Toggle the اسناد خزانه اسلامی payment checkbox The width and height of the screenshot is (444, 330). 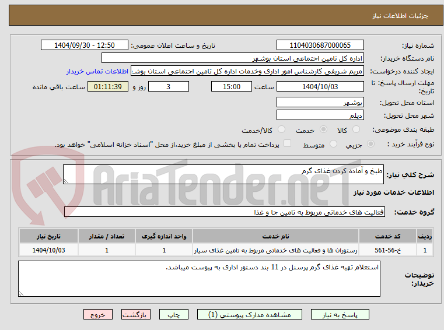(287, 143)
